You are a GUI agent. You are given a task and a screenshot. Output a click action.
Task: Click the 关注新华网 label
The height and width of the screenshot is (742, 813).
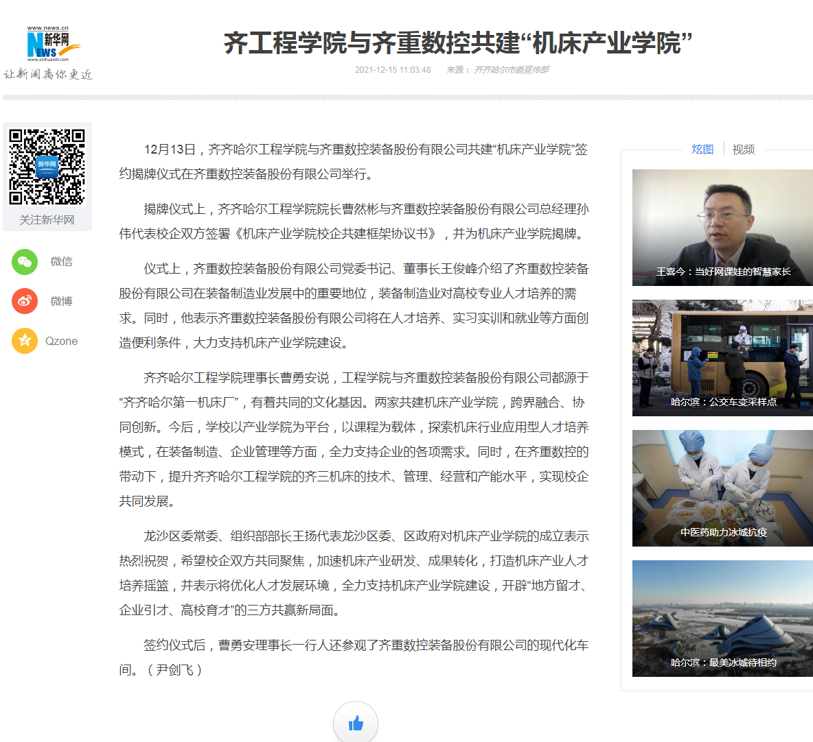pyautogui.click(x=47, y=219)
